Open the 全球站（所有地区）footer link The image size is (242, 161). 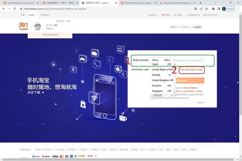(44, 150)
